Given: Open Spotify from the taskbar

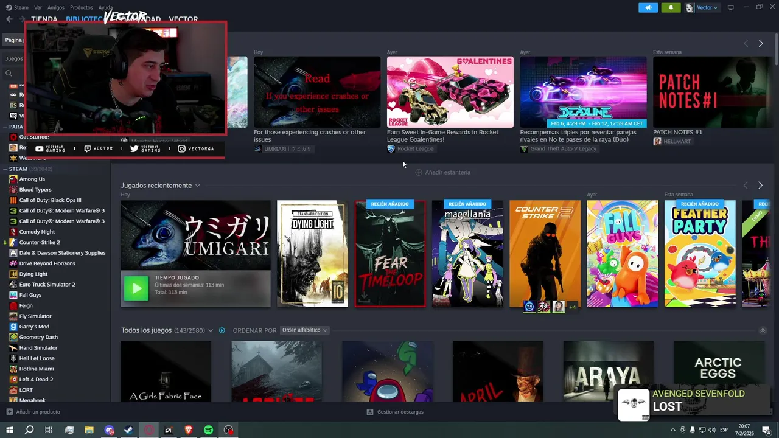Looking at the screenshot, I should pyautogui.click(x=208, y=430).
